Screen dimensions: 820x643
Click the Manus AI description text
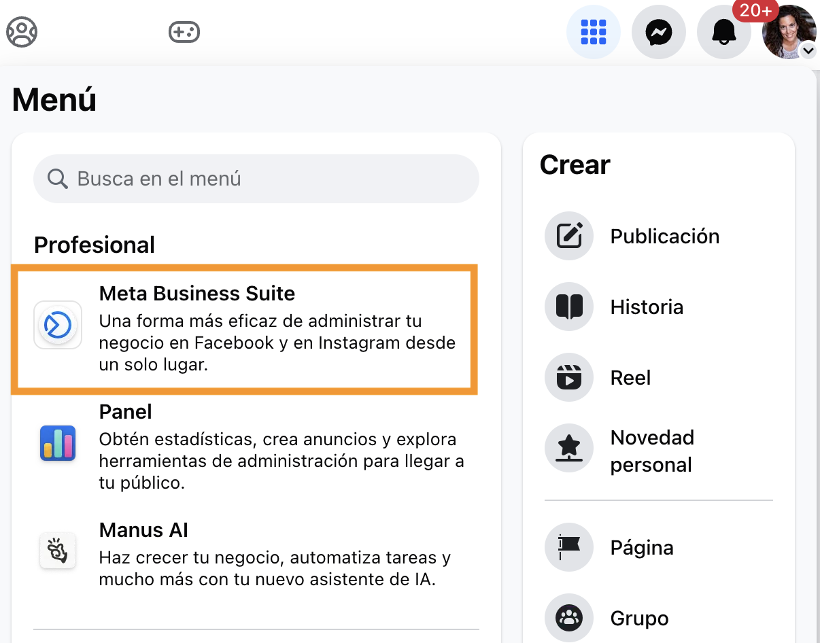275,569
